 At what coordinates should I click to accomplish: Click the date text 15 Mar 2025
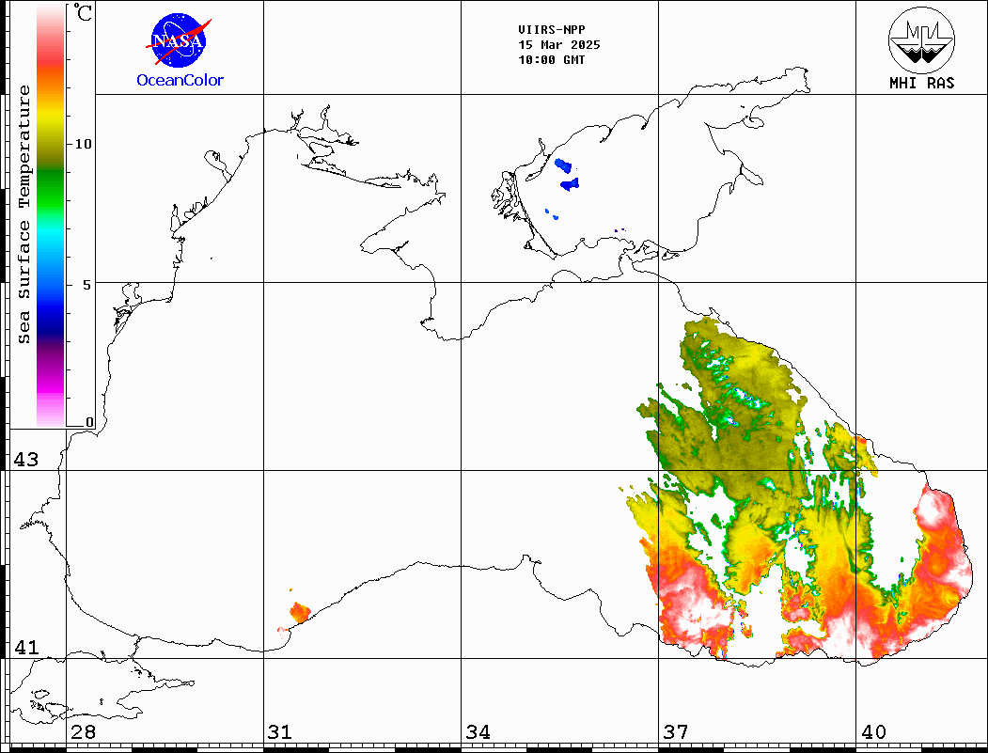point(559,45)
